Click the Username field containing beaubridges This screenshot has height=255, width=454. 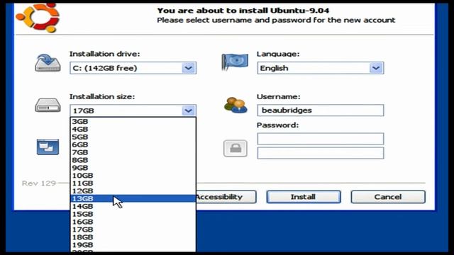click(321, 110)
